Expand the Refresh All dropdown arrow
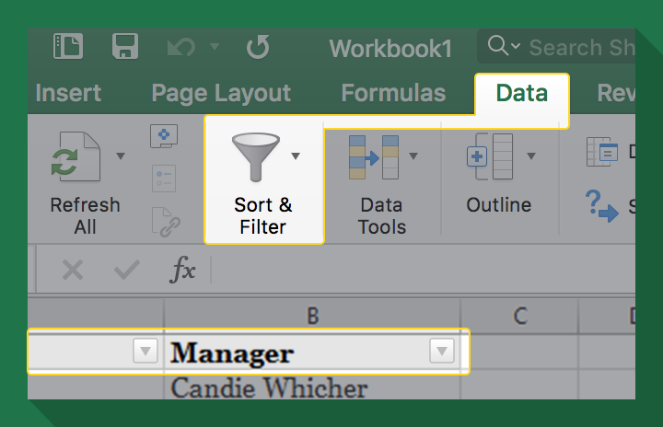Image resolution: width=663 pixels, height=427 pixels. tap(121, 156)
